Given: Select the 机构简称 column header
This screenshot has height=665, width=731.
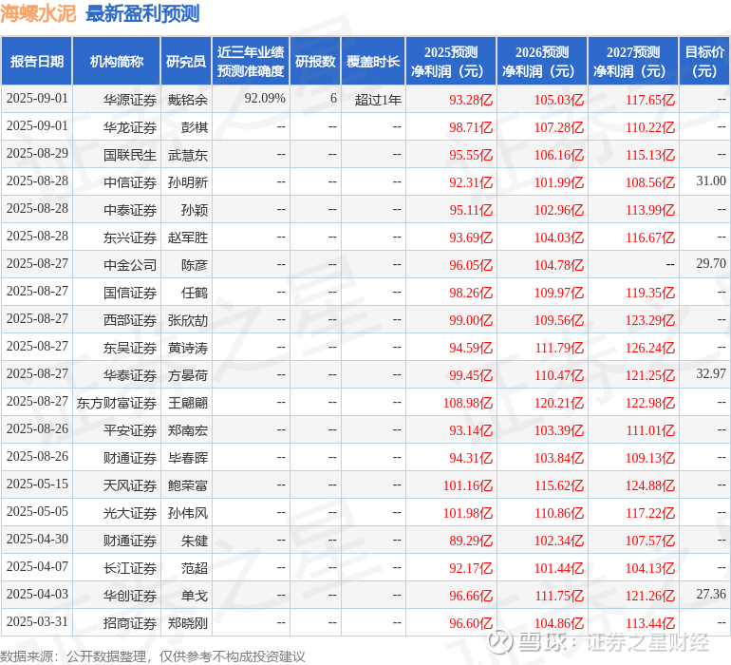Looking at the screenshot, I should (x=117, y=61).
